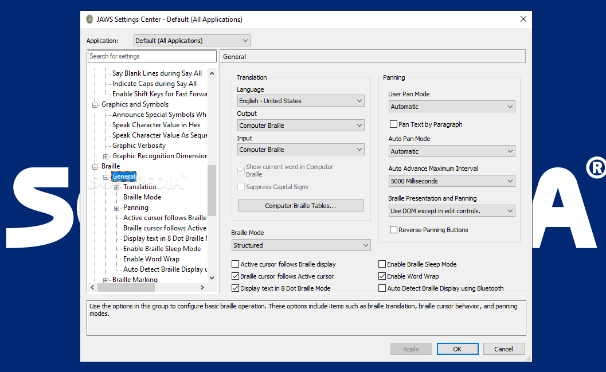
Task: Click the tree vertical scrollbar thumb
Action: tap(212, 190)
